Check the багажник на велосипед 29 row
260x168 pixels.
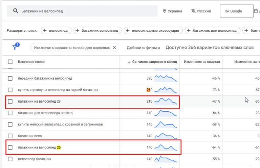[10, 101]
